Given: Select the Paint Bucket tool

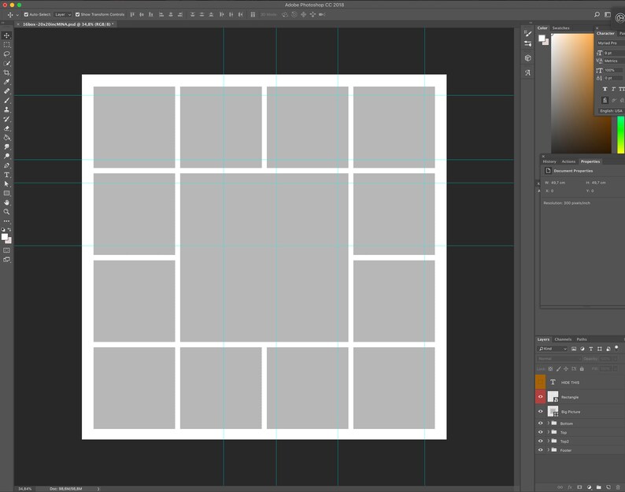Looking at the screenshot, I should (7, 138).
